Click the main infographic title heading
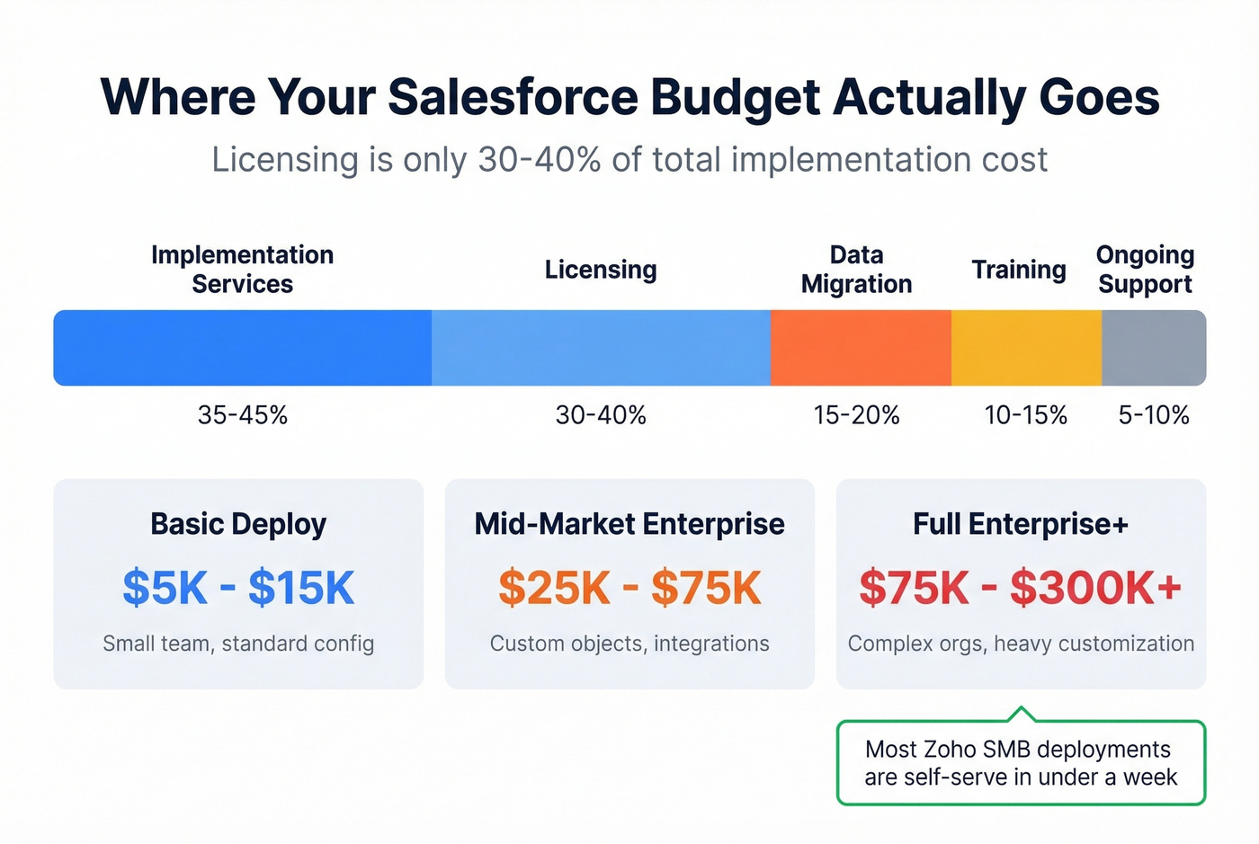This screenshot has height=844, width=1259. [x=629, y=97]
